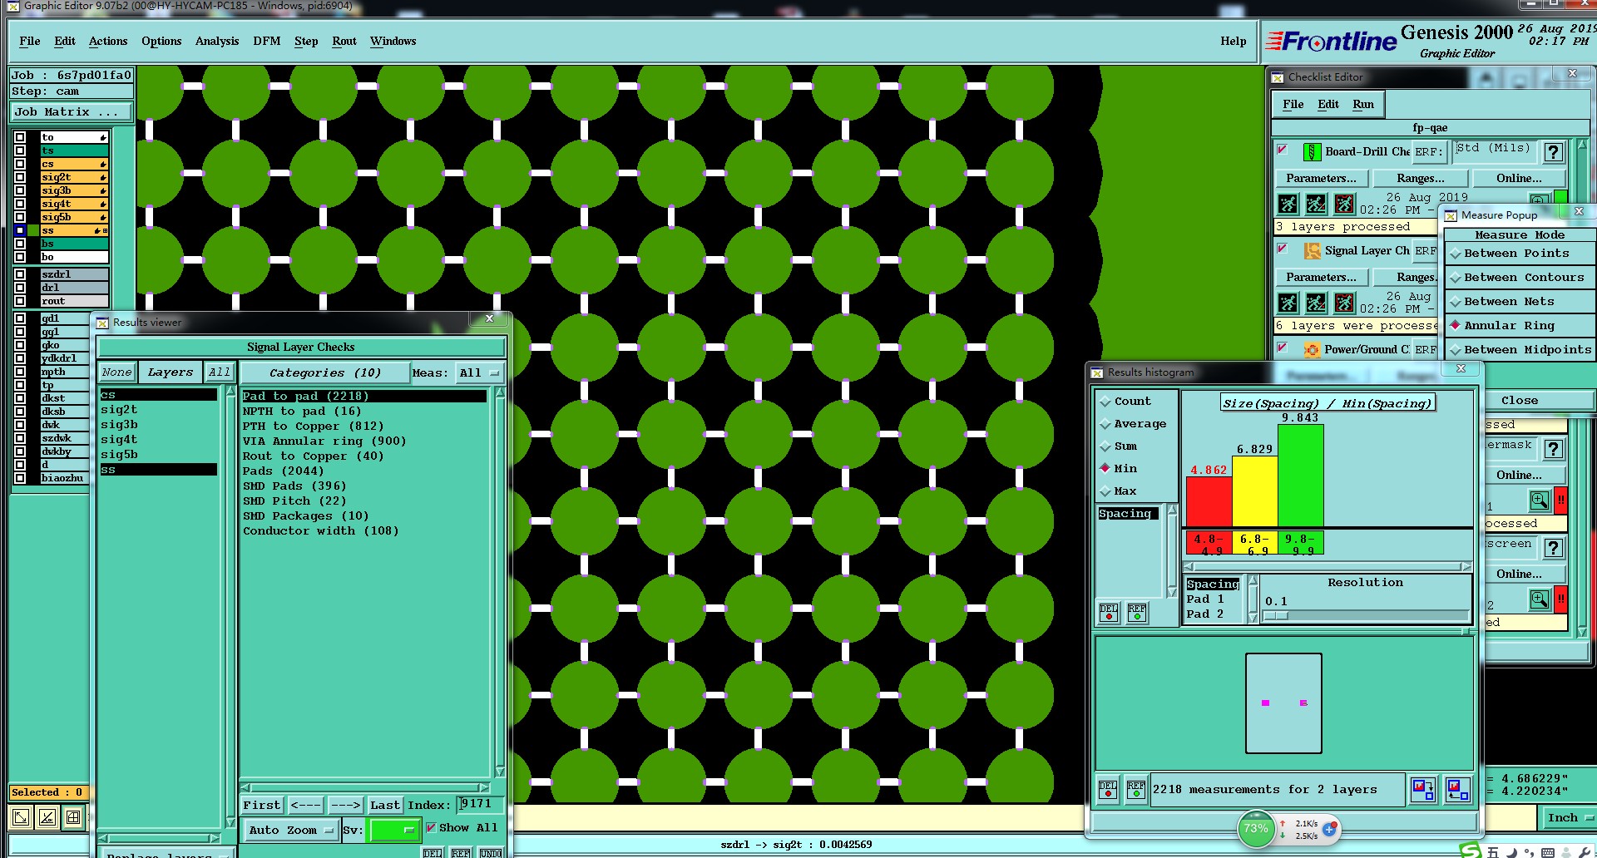Select Between Contours measure mode
Viewport: 1597px width, 858px height.
point(1516,278)
